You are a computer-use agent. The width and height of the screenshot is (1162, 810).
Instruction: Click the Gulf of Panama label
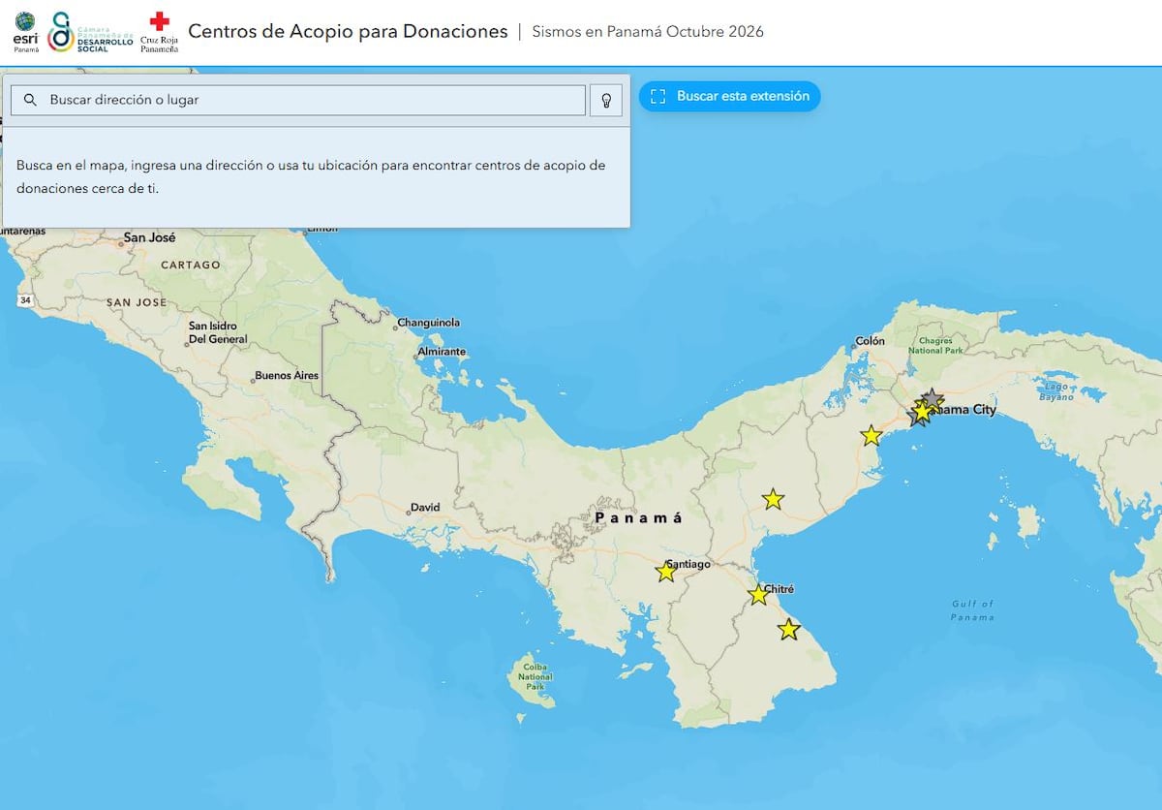point(971,610)
